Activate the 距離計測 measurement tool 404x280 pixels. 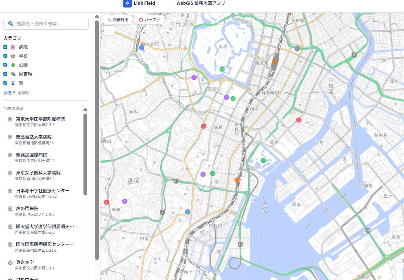point(118,20)
